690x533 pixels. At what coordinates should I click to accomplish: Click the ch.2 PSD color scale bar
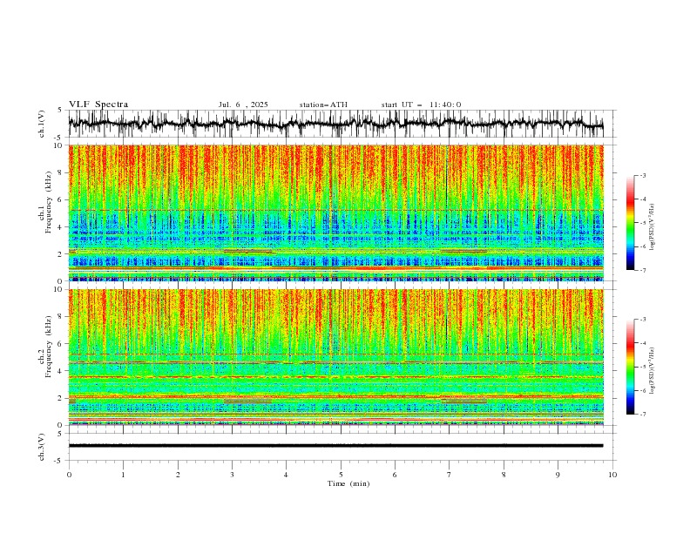tap(631, 367)
